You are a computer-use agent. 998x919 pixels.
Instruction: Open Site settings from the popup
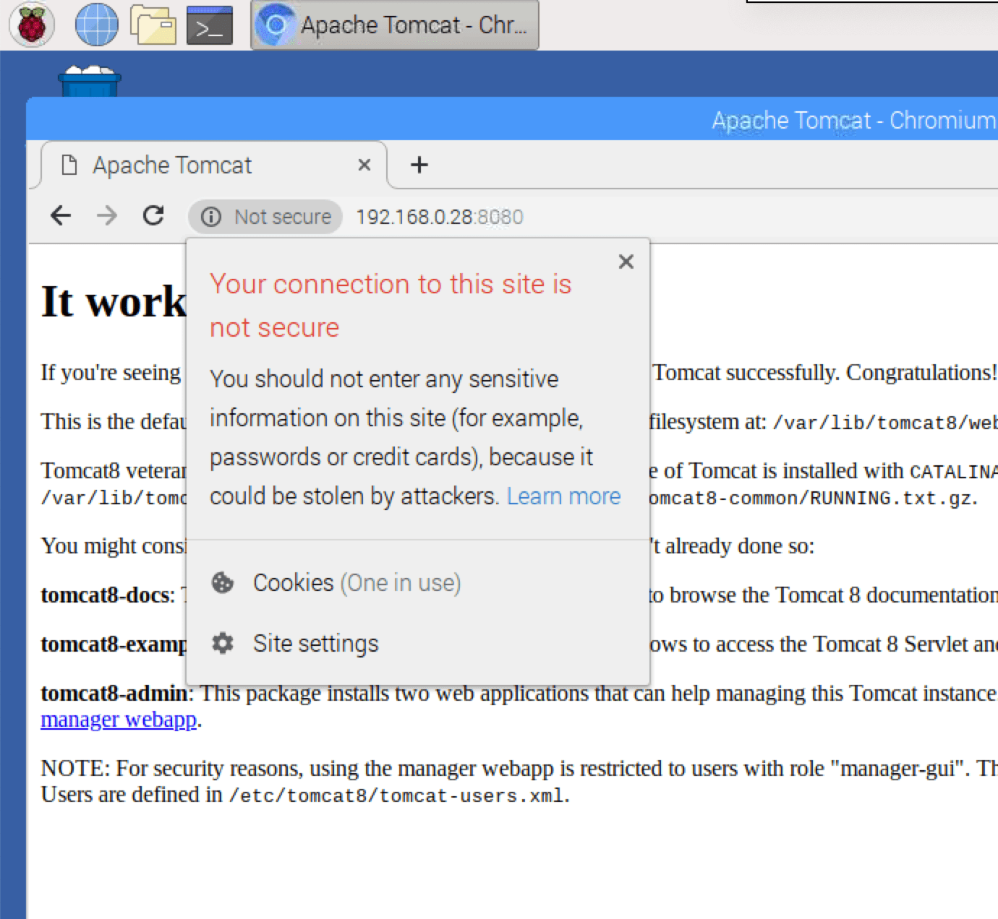click(x=316, y=642)
